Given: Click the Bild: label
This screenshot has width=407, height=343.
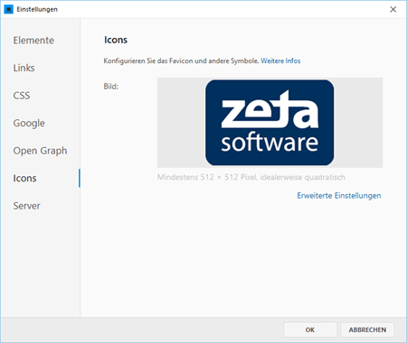Looking at the screenshot, I should click(x=111, y=87).
